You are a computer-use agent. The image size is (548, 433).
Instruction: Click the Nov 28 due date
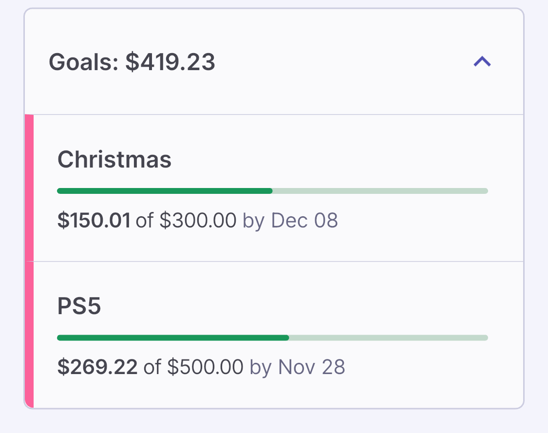(311, 367)
